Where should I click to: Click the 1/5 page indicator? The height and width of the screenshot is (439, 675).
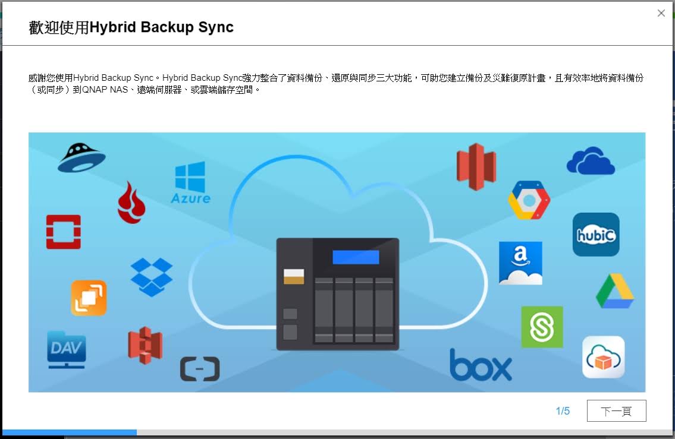(563, 411)
